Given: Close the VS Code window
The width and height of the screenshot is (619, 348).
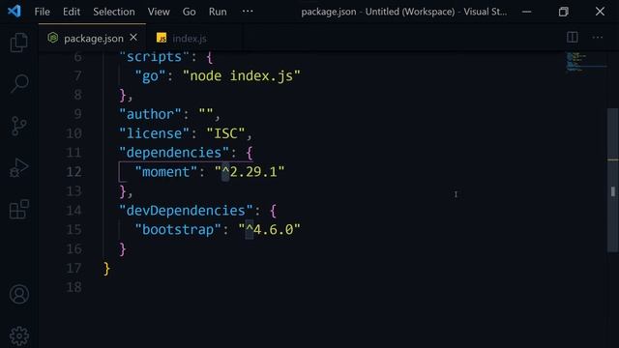Looking at the screenshot, I should (x=600, y=12).
